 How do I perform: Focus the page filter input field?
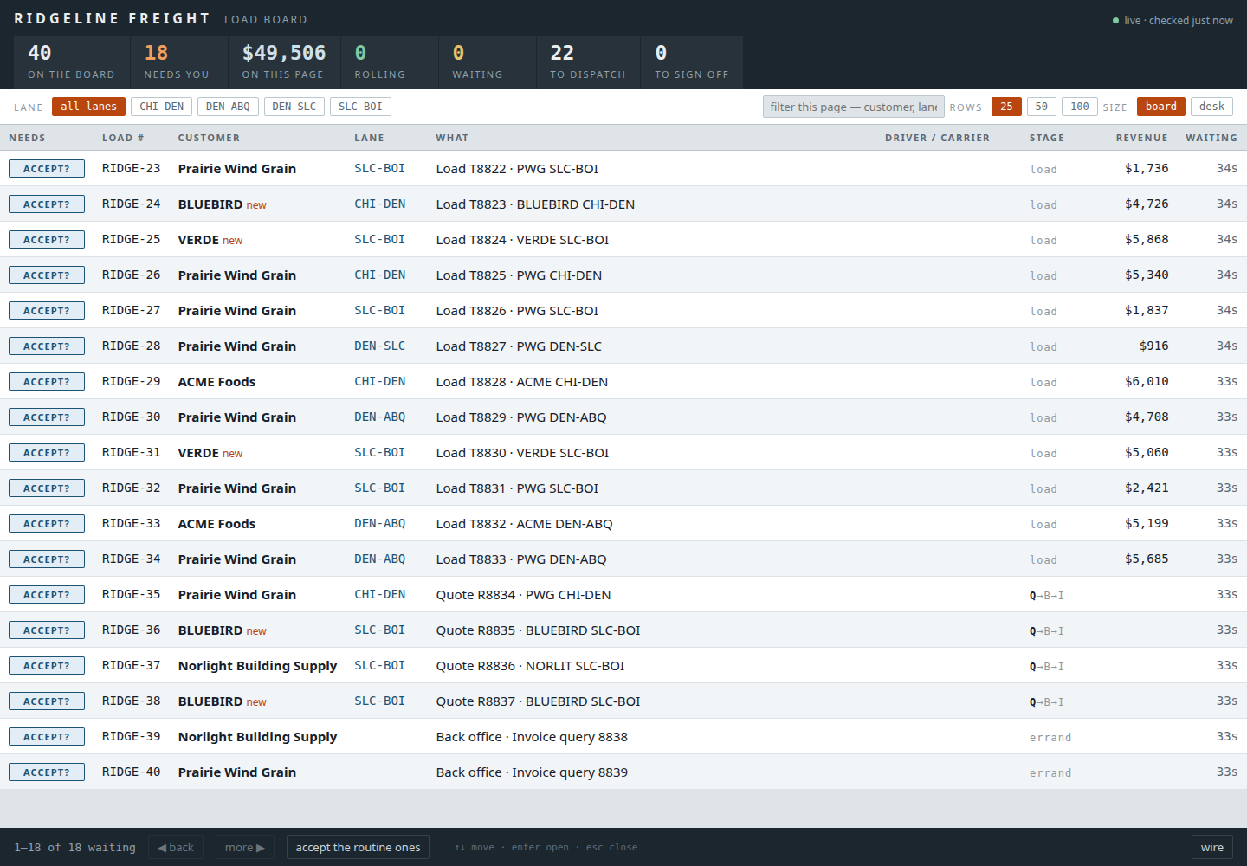tap(853, 107)
